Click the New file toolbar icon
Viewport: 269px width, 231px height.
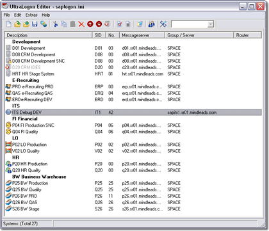pos(9,24)
